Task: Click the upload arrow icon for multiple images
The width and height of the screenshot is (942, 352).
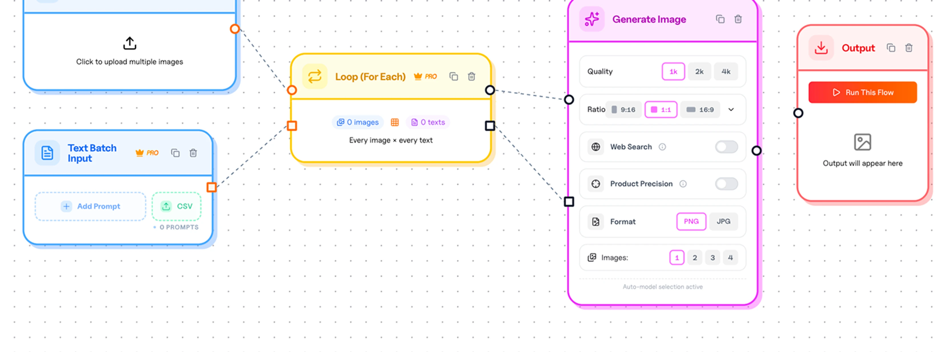Action: point(129,43)
